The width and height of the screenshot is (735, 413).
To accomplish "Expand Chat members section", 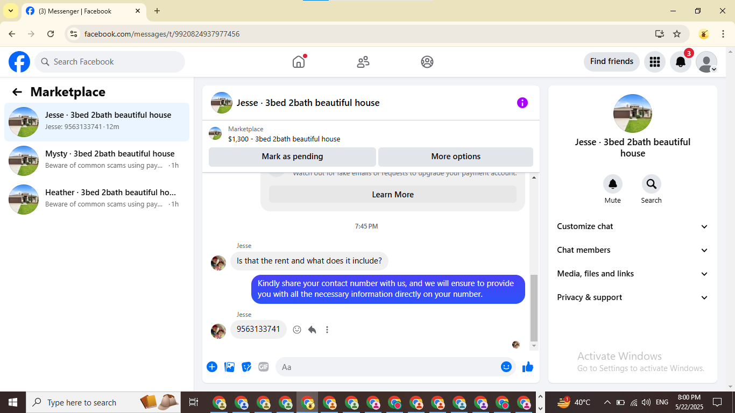I will 633,250.
